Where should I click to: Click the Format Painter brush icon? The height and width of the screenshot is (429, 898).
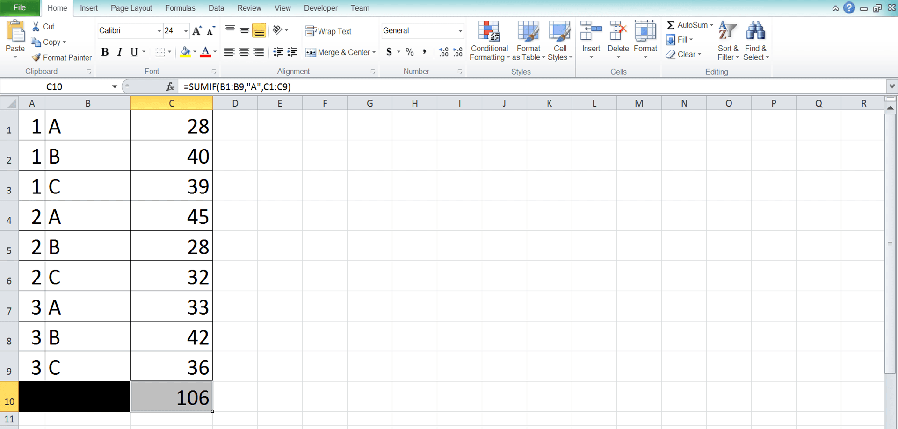pyautogui.click(x=36, y=57)
